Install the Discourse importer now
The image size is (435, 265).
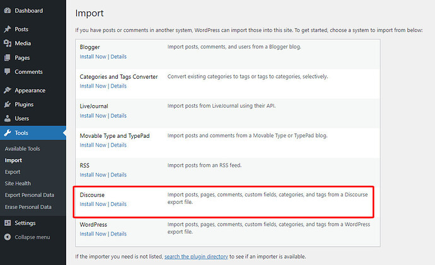pos(93,204)
